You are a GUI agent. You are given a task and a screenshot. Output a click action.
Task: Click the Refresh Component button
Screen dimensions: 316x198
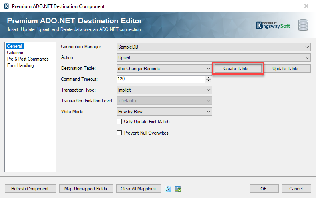30,189
